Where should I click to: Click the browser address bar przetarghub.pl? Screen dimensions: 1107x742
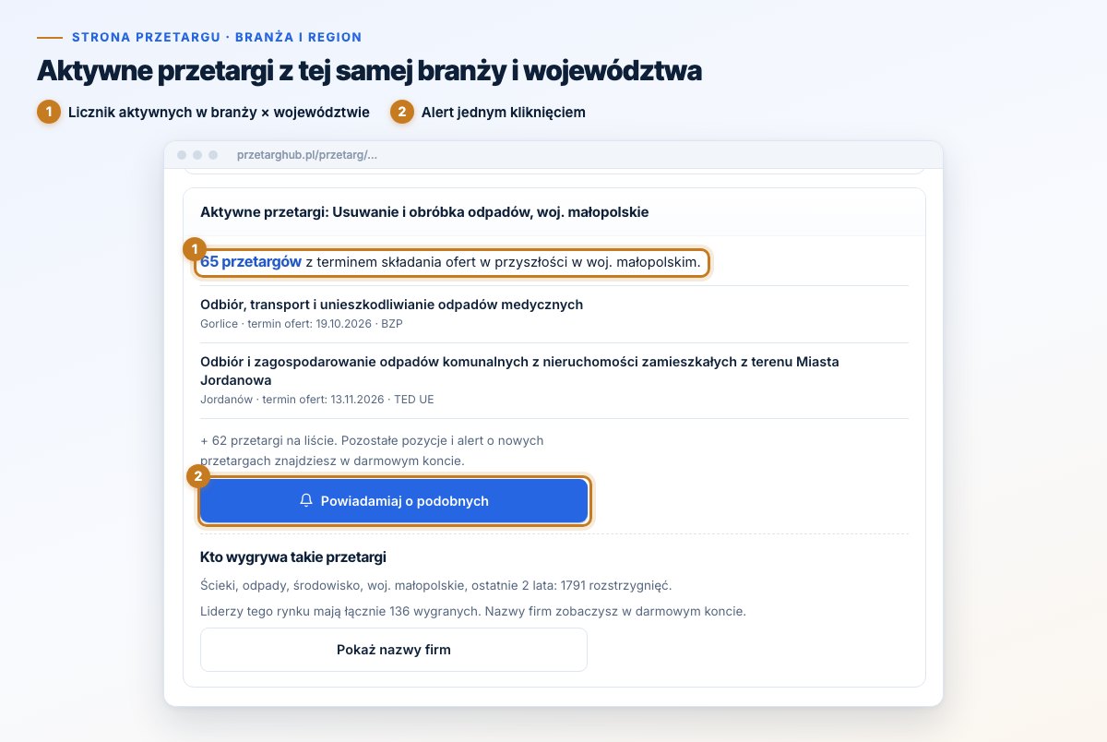coord(307,155)
